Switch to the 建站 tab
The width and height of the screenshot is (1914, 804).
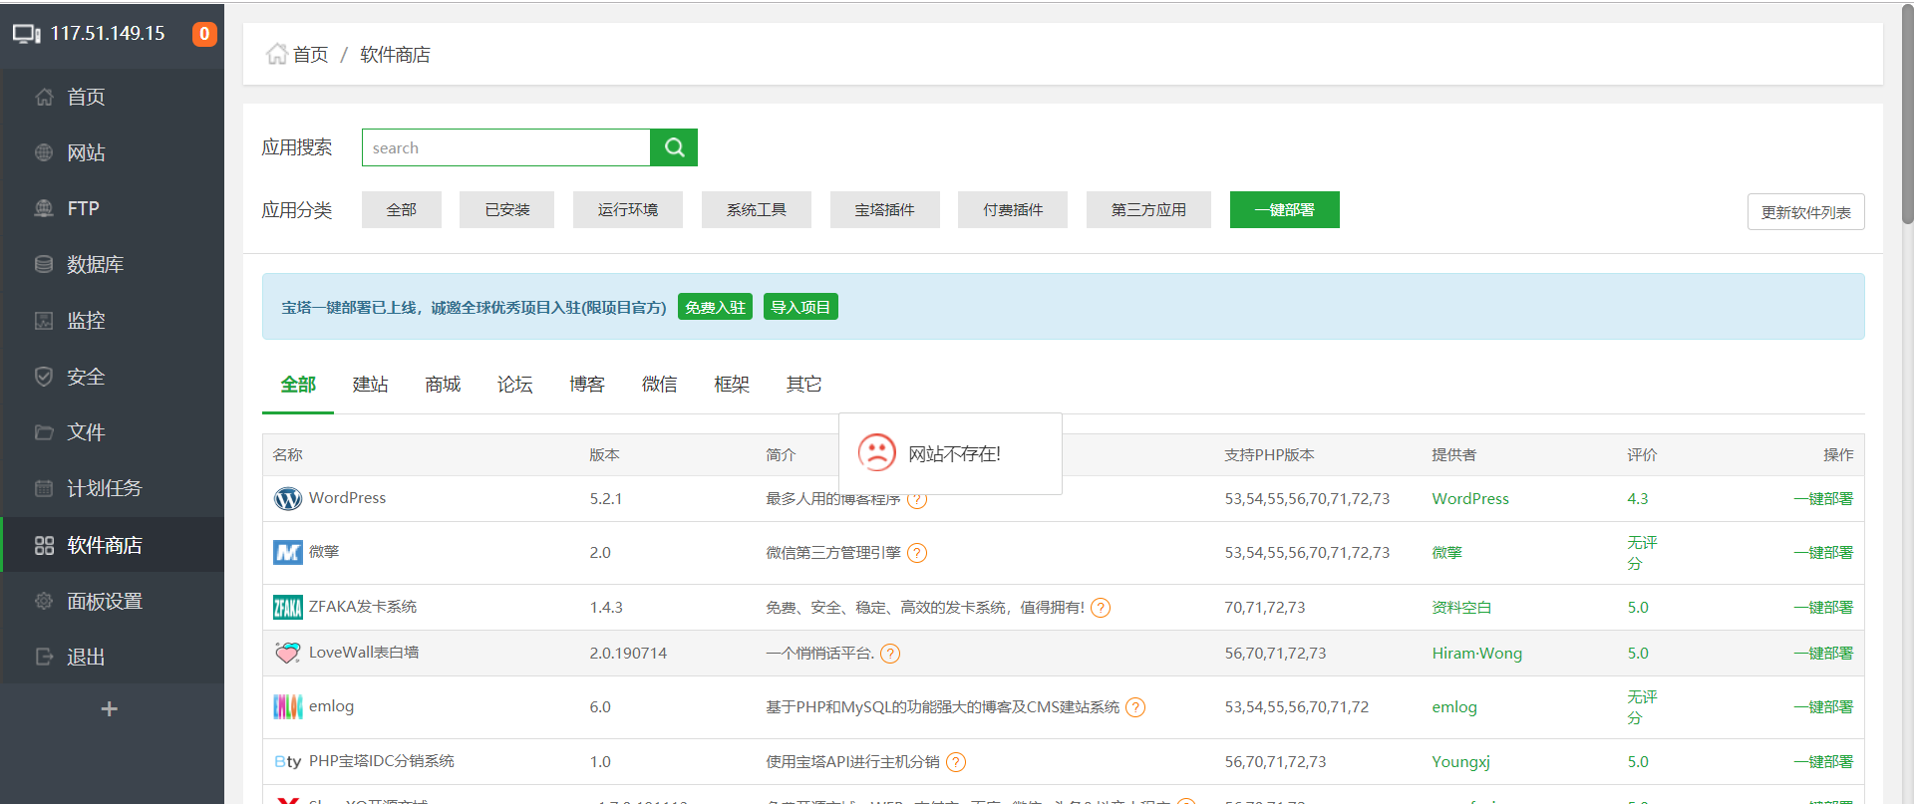click(x=370, y=385)
